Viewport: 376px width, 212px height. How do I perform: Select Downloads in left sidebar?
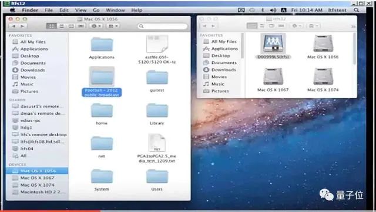coord(33,70)
